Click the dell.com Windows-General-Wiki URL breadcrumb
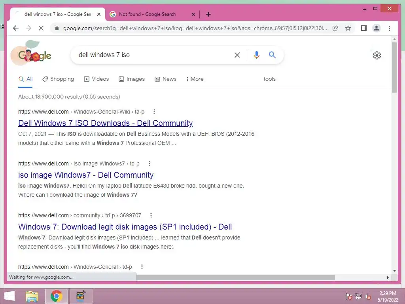Screen dimensions: 405x304 pyautogui.click(x=81, y=112)
